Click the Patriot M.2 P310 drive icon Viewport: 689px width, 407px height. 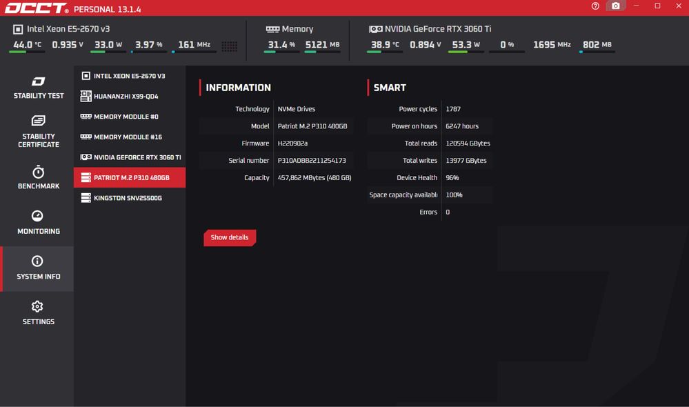point(86,177)
